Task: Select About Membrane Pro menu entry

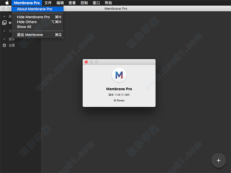Action: 38,9
